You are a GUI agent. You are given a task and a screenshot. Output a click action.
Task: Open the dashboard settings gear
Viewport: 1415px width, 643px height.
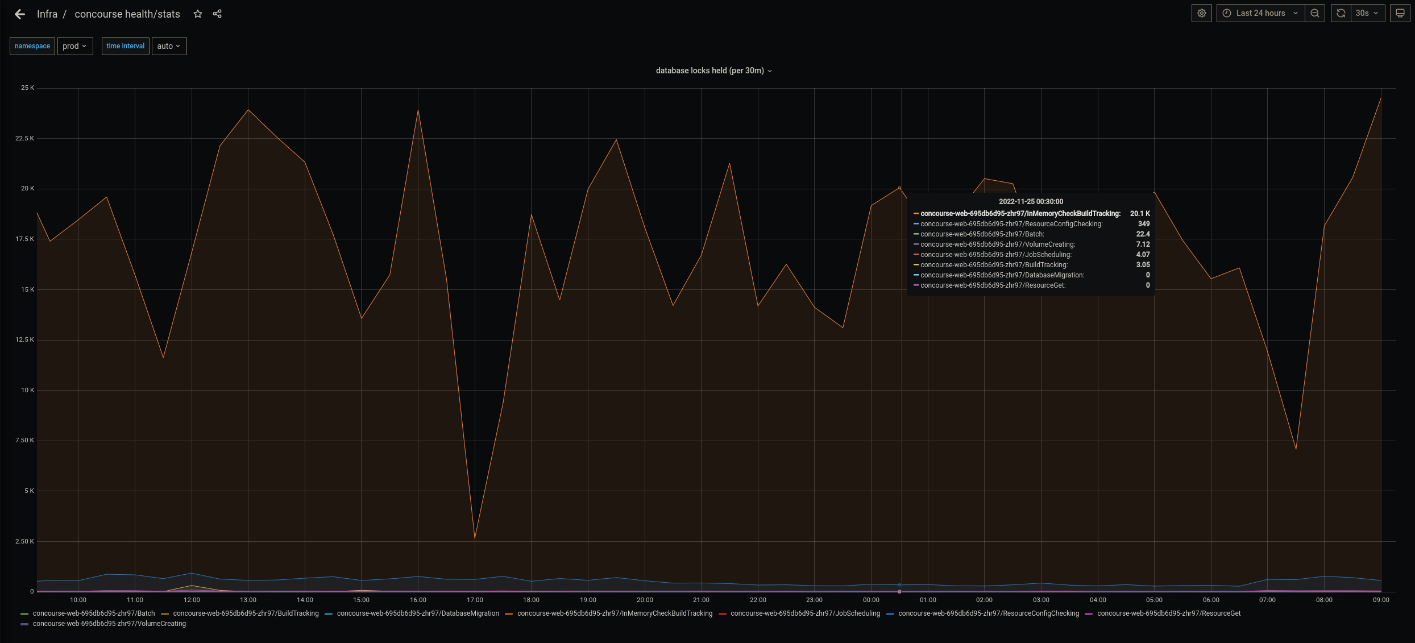click(1202, 13)
